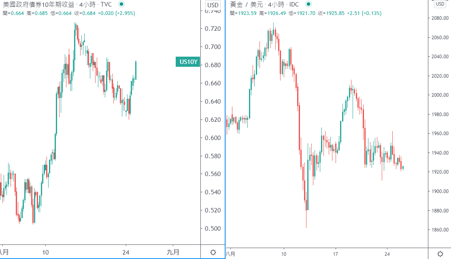Viewport: 451px width, 259px height.
Task: Click the left chart OHLC values 收=0.684
Action: point(85,13)
